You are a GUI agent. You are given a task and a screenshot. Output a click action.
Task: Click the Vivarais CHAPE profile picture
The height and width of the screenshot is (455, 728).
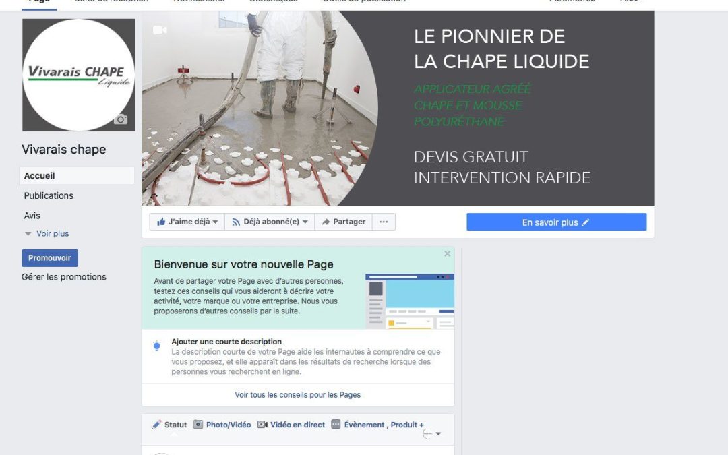[78, 75]
